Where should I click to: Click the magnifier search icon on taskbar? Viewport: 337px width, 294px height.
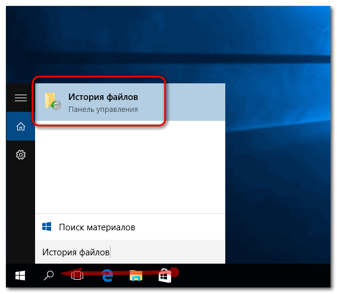pos(49,276)
